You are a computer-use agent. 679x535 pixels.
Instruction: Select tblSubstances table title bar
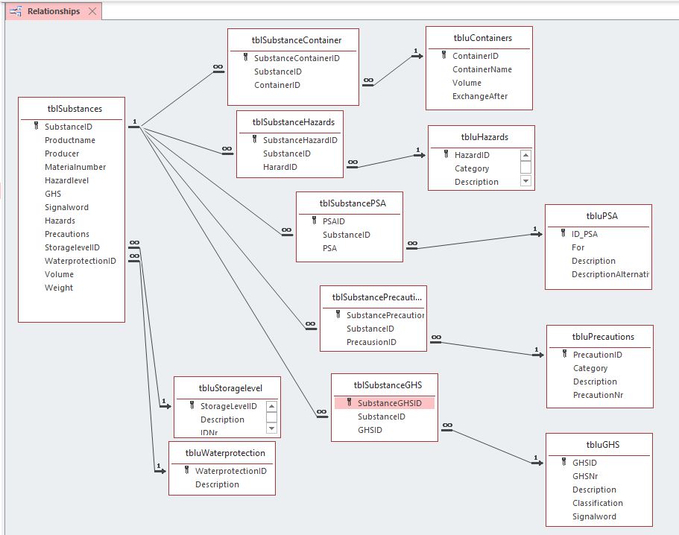tap(75, 109)
